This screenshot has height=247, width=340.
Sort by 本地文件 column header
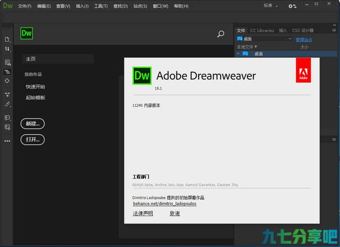[246, 47]
